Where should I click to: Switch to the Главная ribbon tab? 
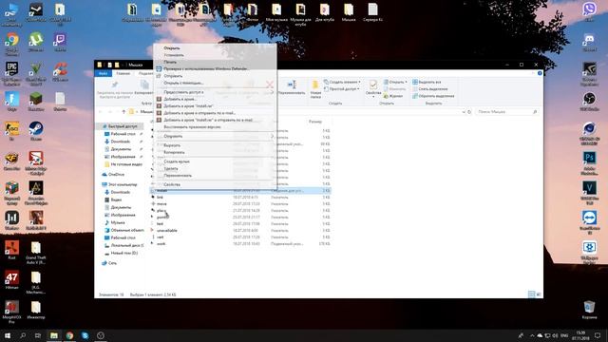coord(123,73)
